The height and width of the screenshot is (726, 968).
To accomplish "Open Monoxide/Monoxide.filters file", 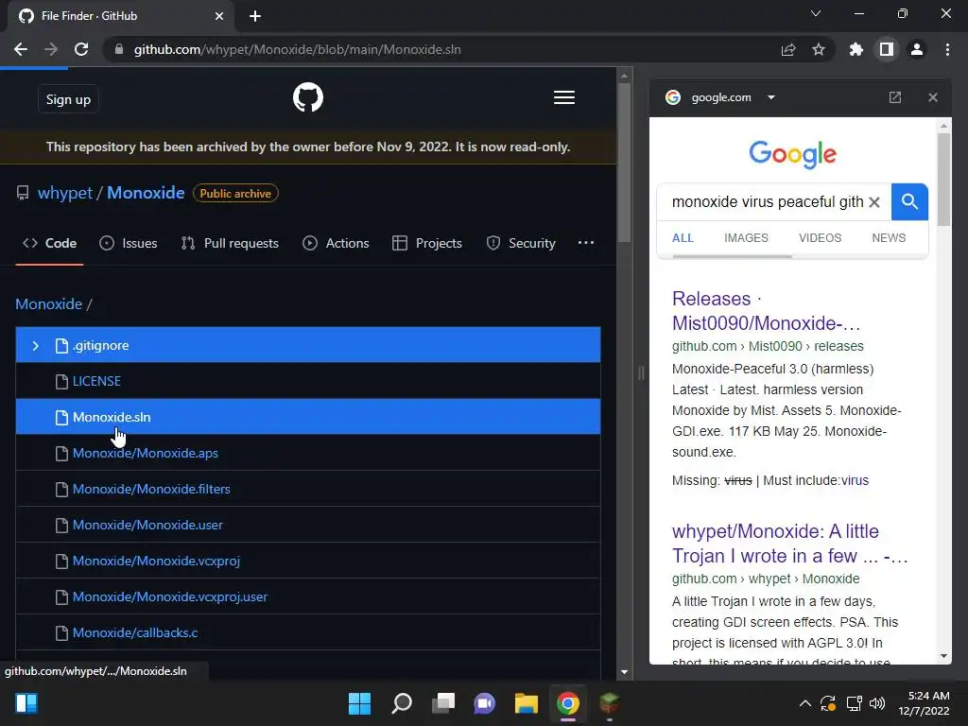I will [151, 489].
